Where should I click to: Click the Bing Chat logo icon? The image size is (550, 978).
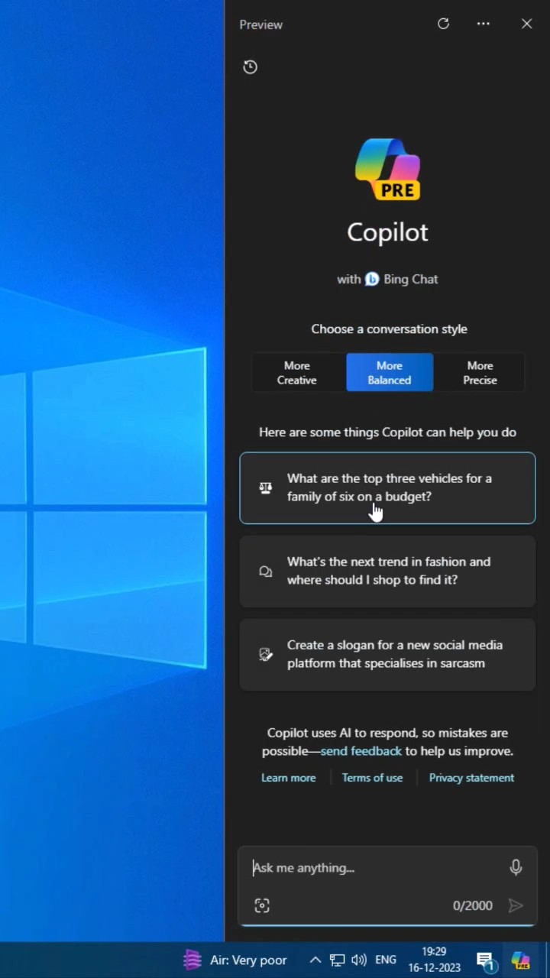pyautogui.click(x=372, y=279)
